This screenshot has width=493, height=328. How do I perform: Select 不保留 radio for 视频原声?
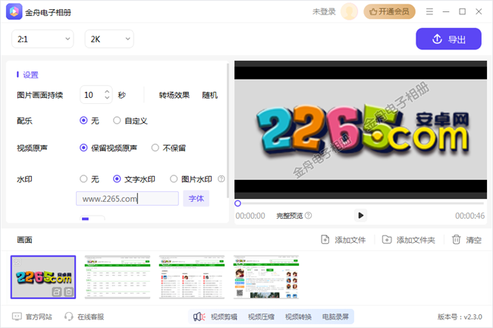click(x=155, y=148)
